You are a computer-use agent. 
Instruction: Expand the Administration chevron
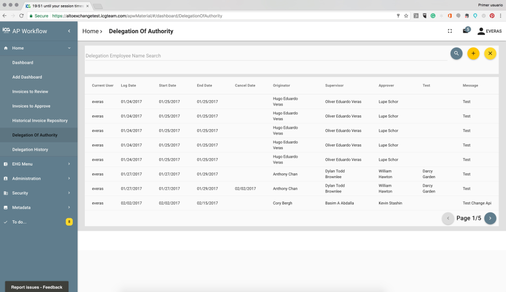click(69, 179)
